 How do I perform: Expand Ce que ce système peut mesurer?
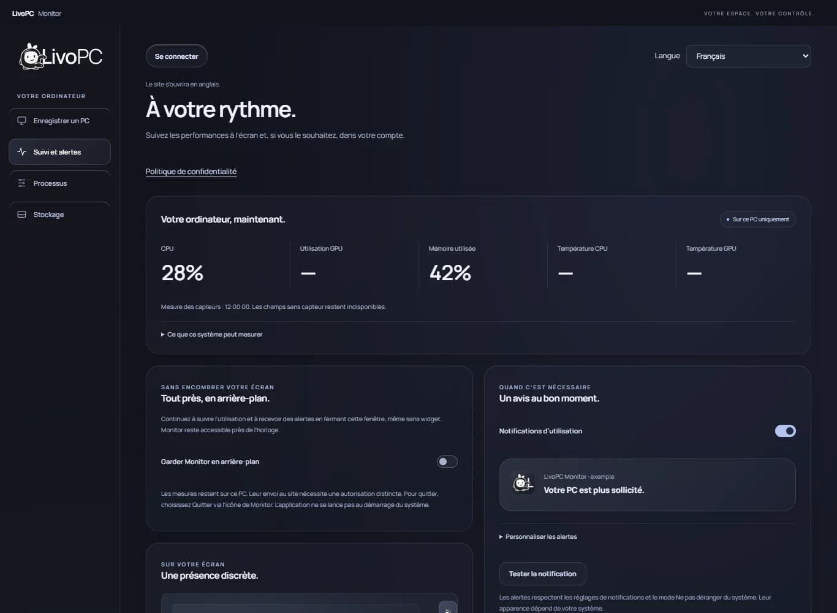[x=212, y=334]
